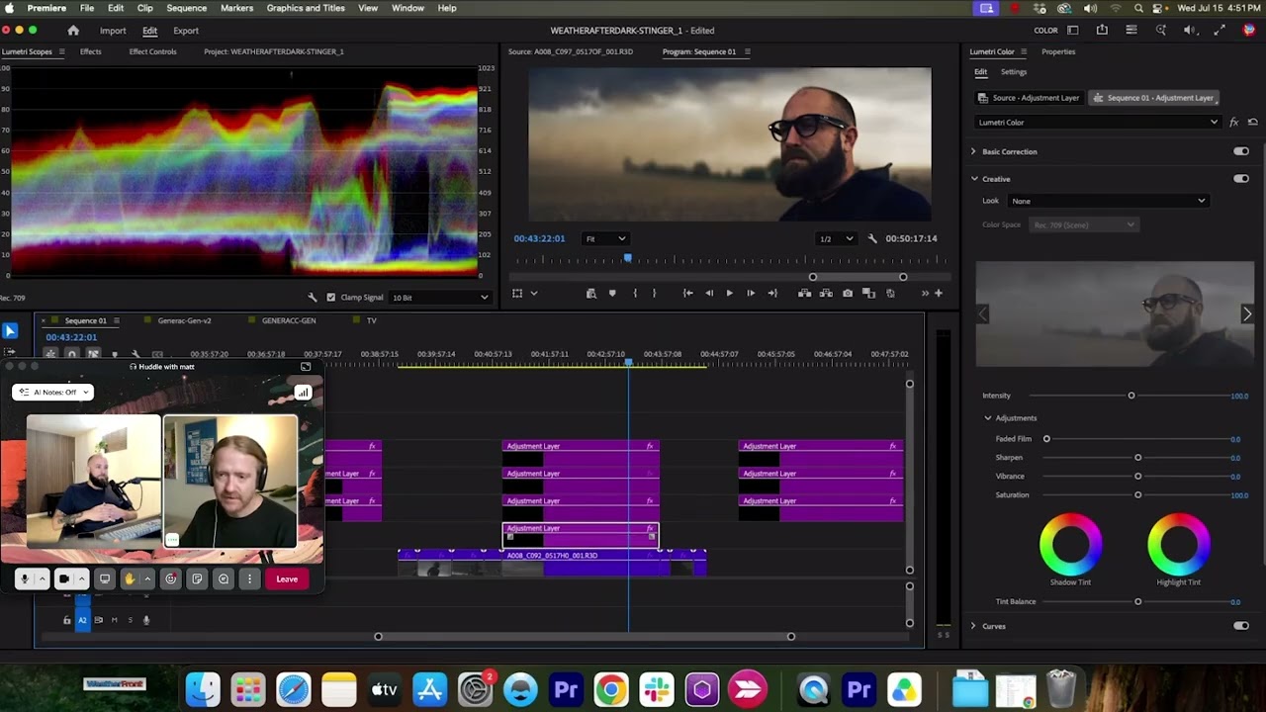Open Huddle more options three-dot button
Screen dimensions: 1266x712
point(249,578)
